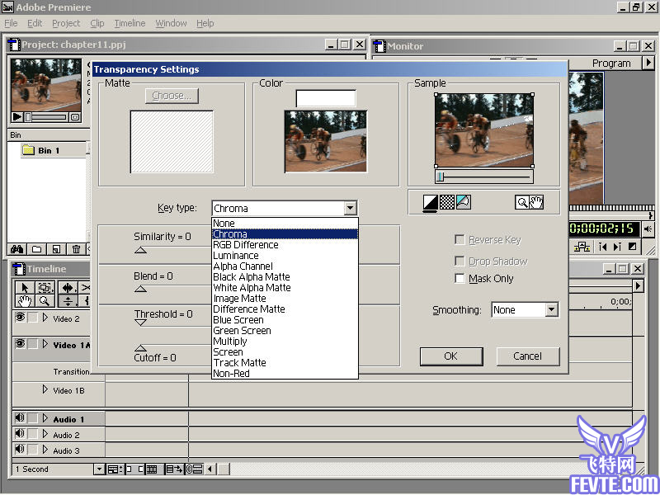This screenshot has height=495, width=660.
Task: Expand the Video 1A track triangle
Action: click(45, 344)
